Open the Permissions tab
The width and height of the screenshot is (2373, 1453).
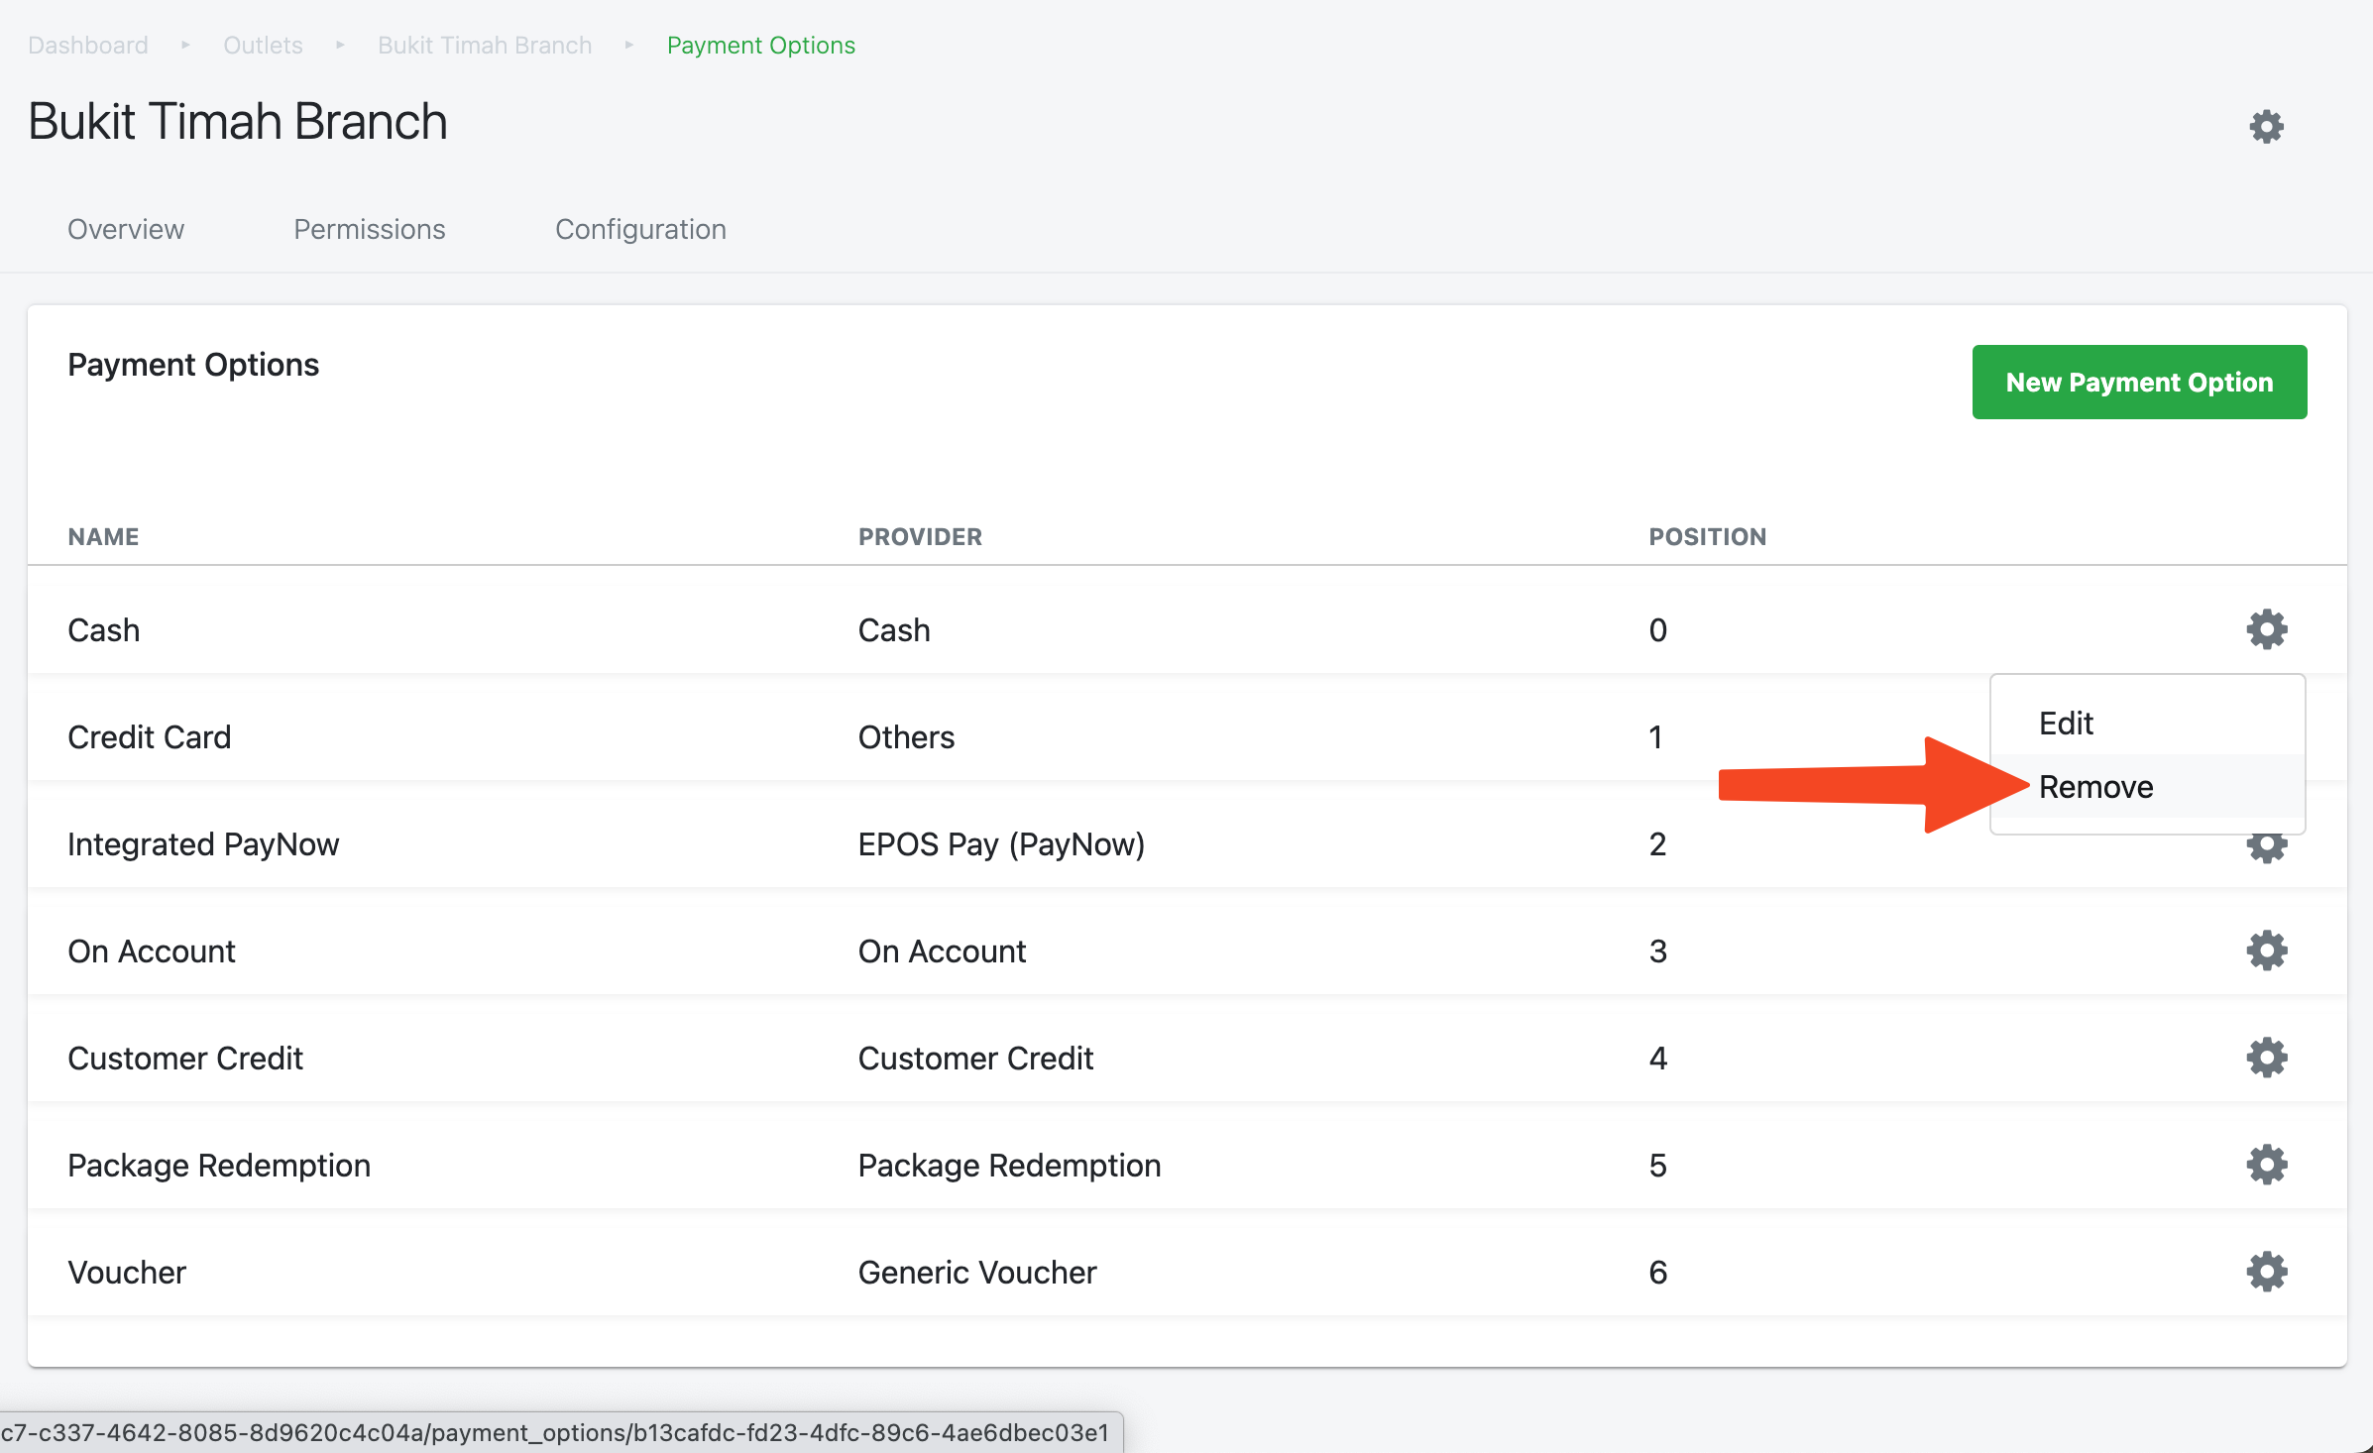tap(369, 229)
